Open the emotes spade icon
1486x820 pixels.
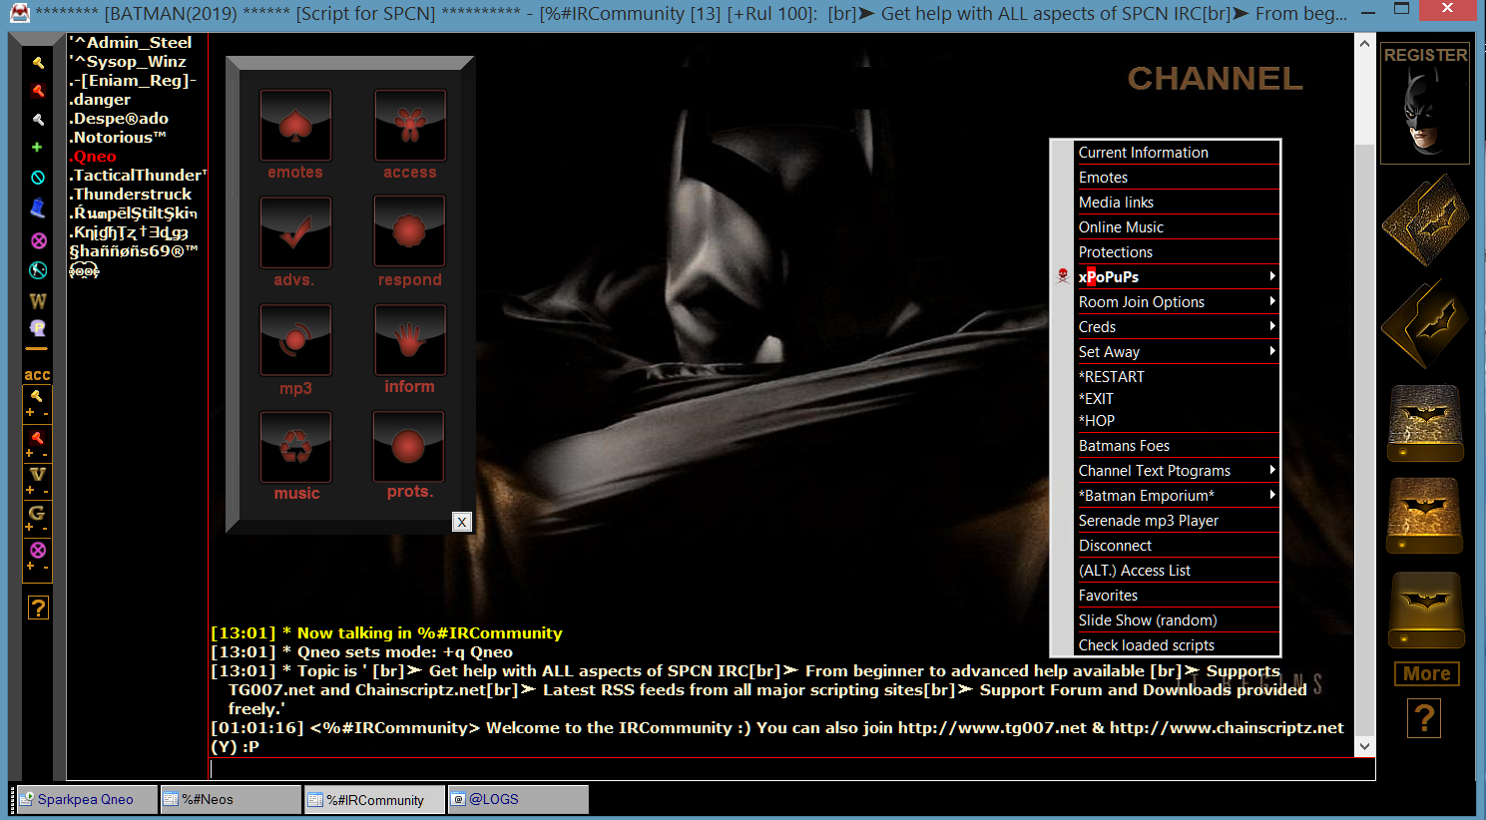295,125
